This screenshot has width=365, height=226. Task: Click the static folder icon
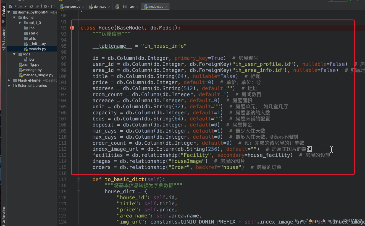(26, 33)
